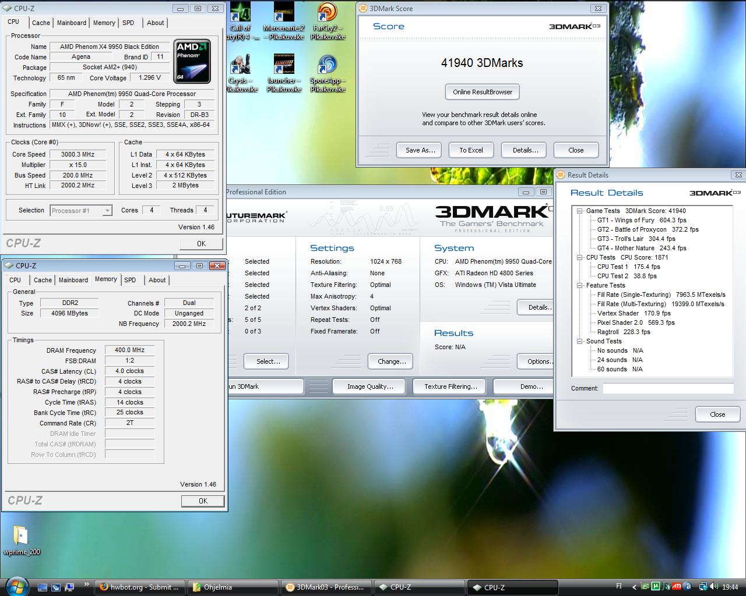This screenshot has width=746, height=596.
Task: Switch to hwbot.org Firefox taskbar button
Action: click(x=140, y=587)
